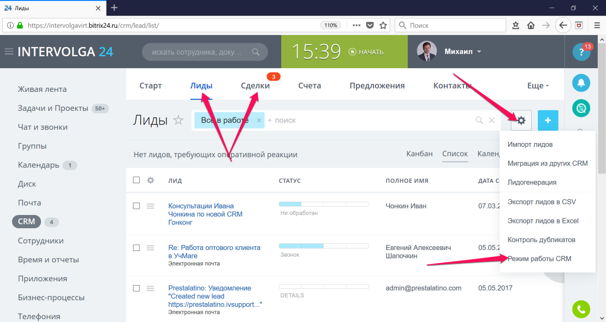The image size is (606, 322).
Task: Switch to the Счета tab
Action: coord(310,86)
